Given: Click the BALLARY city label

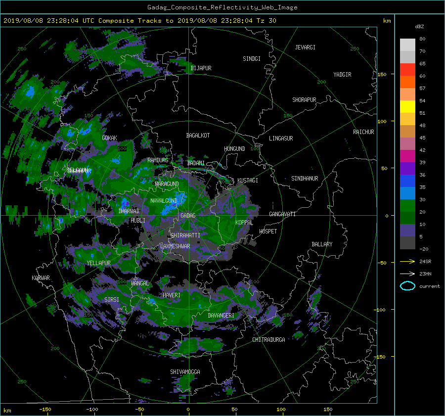Looking at the screenshot, I should [322, 244].
